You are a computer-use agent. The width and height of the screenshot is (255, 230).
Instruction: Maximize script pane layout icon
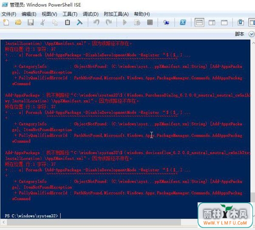pyautogui.click(x=224, y=23)
